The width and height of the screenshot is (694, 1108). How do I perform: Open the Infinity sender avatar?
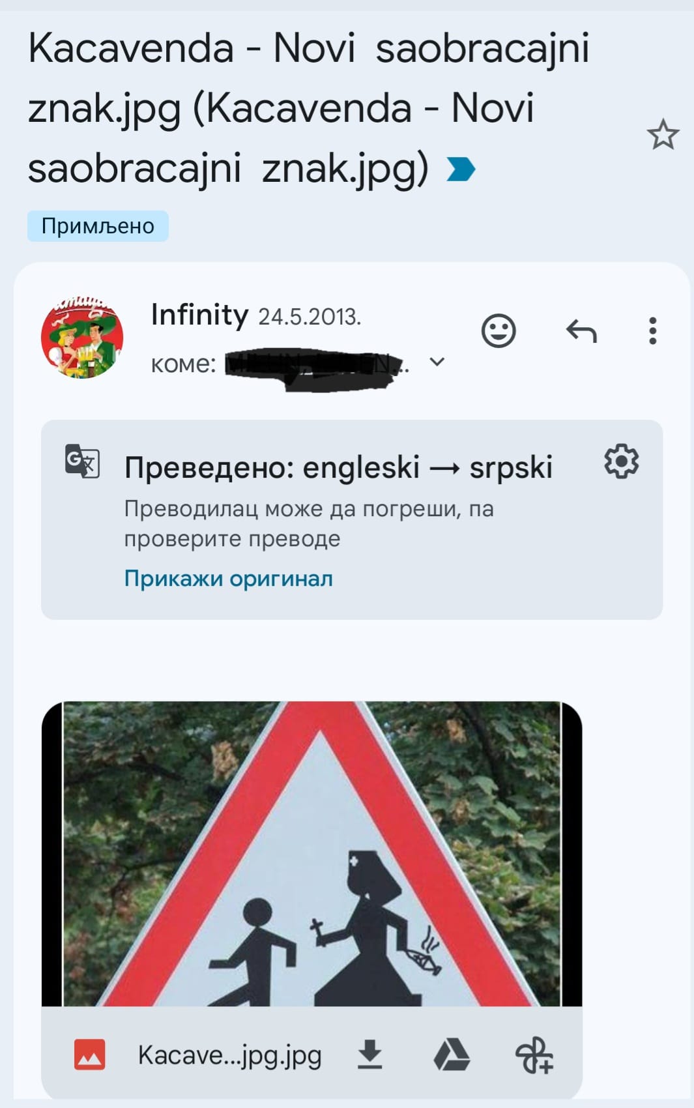(82, 338)
